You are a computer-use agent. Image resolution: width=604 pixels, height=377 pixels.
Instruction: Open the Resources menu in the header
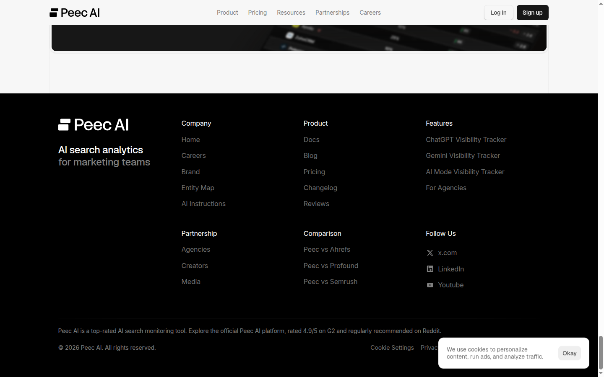point(291,13)
